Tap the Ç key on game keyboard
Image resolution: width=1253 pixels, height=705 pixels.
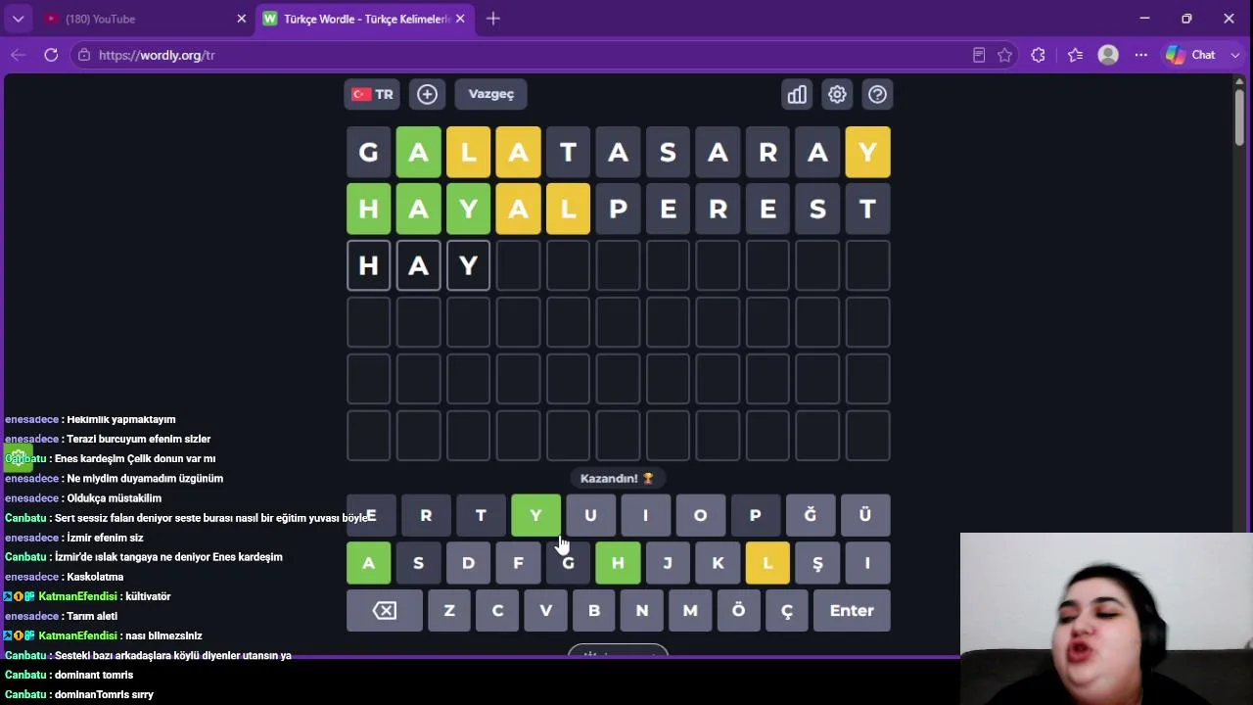click(786, 610)
